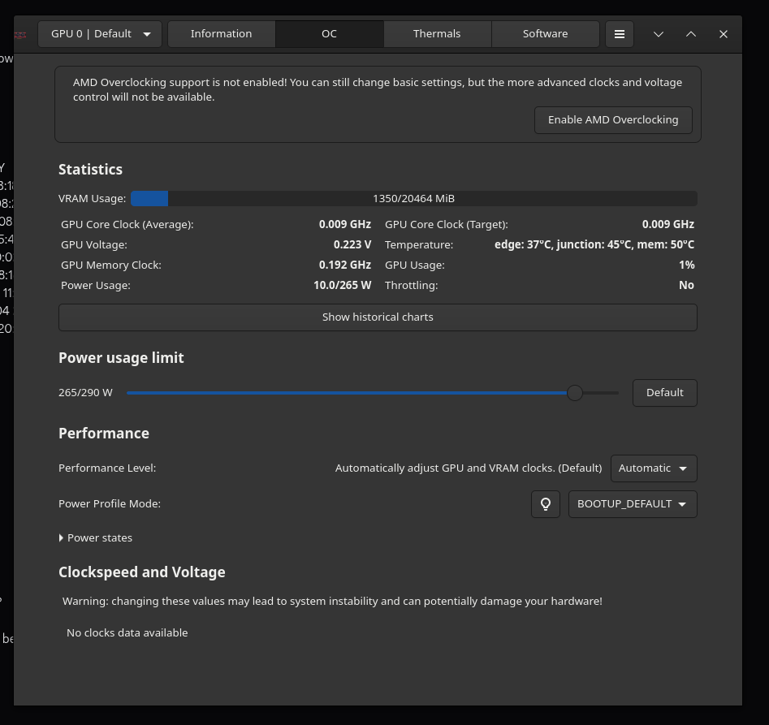
Task: Open the Software tab
Action: click(545, 34)
